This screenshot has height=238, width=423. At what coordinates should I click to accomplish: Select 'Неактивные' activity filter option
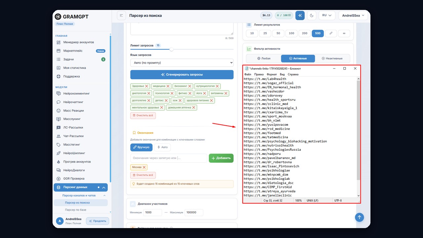(332, 59)
